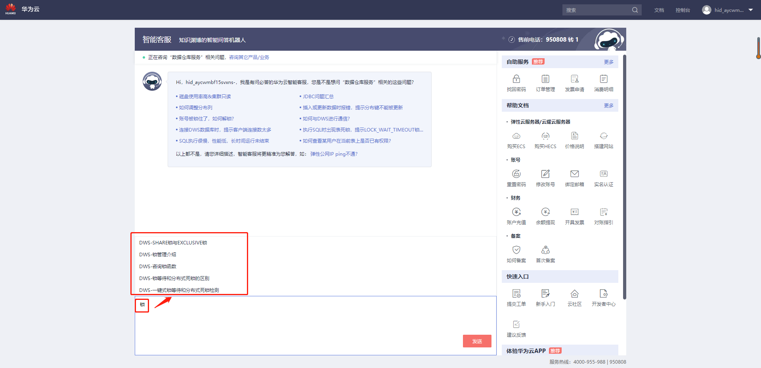The width and height of the screenshot is (761, 368).
Task: Open the 新手入门 guide icon
Action: [x=545, y=294]
